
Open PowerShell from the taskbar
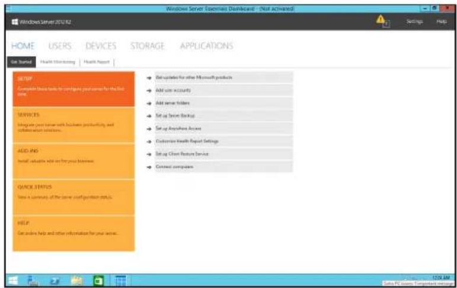pos(55,281)
